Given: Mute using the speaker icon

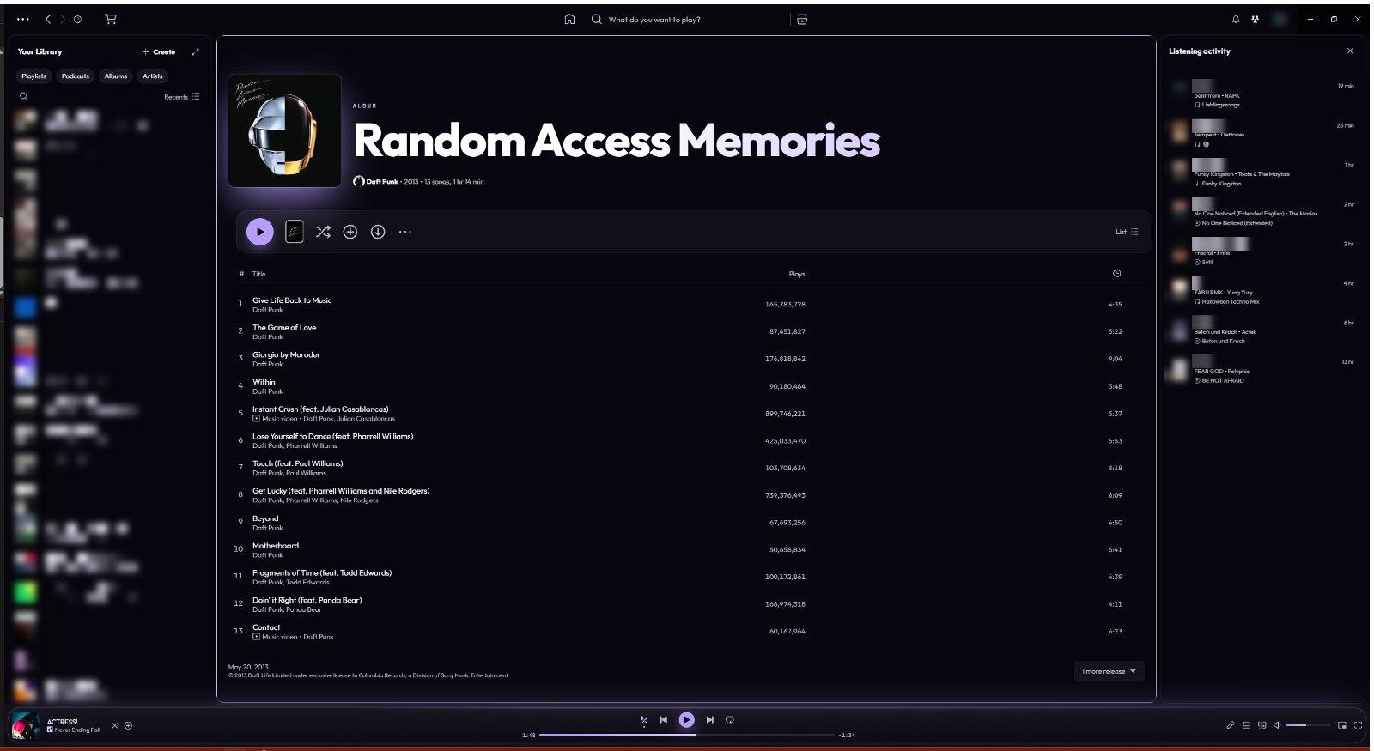Looking at the screenshot, I should point(1277,725).
